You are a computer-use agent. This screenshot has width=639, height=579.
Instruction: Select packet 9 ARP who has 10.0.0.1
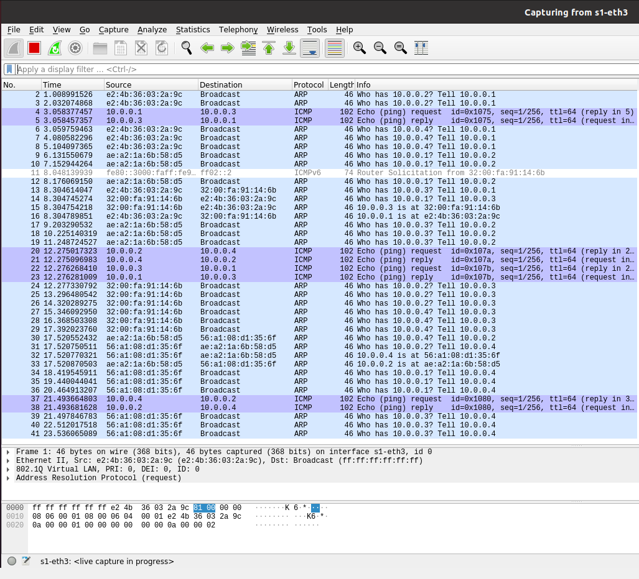[x=319, y=155]
